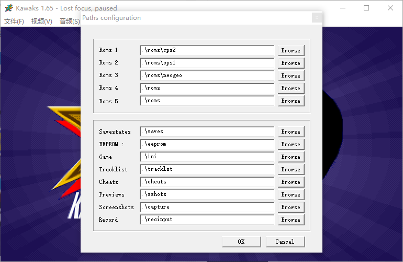Image resolution: width=403 pixels, height=262 pixels.
Task: Browse for the Game ini folder
Action: [x=291, y=157]
